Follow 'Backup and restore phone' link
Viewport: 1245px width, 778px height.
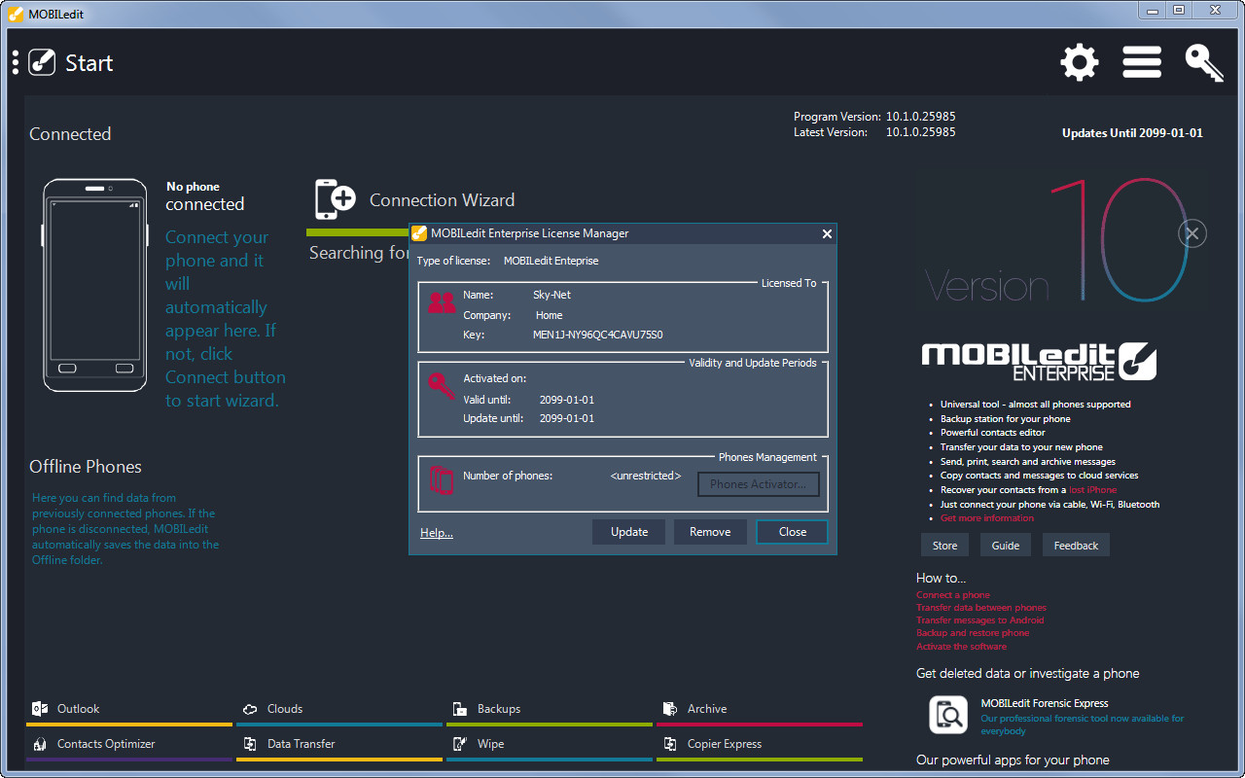(x=973, y=633)
